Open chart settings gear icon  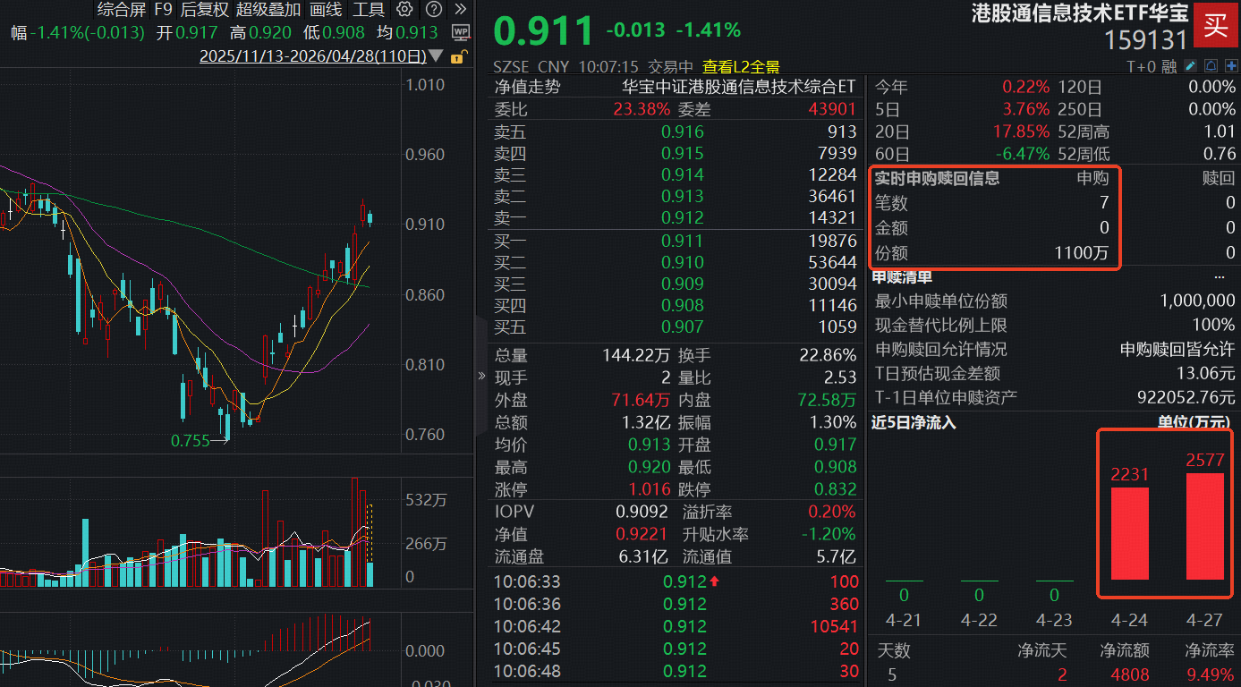pyautogui.click(x=404, y=10)
